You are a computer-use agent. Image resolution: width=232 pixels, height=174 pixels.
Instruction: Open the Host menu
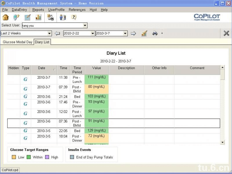tap(93, 10)
